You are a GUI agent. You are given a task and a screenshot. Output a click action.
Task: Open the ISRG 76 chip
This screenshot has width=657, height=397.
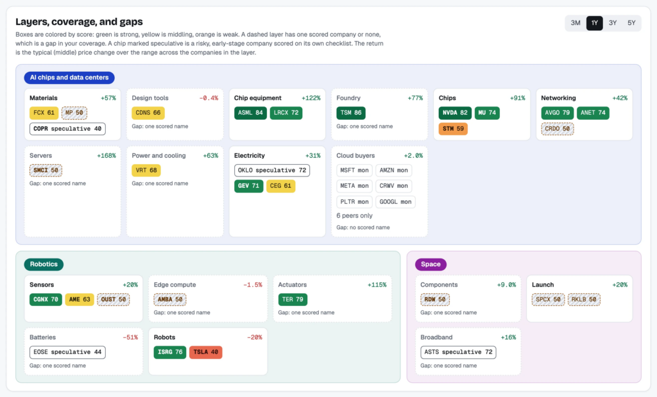point(169,352)
